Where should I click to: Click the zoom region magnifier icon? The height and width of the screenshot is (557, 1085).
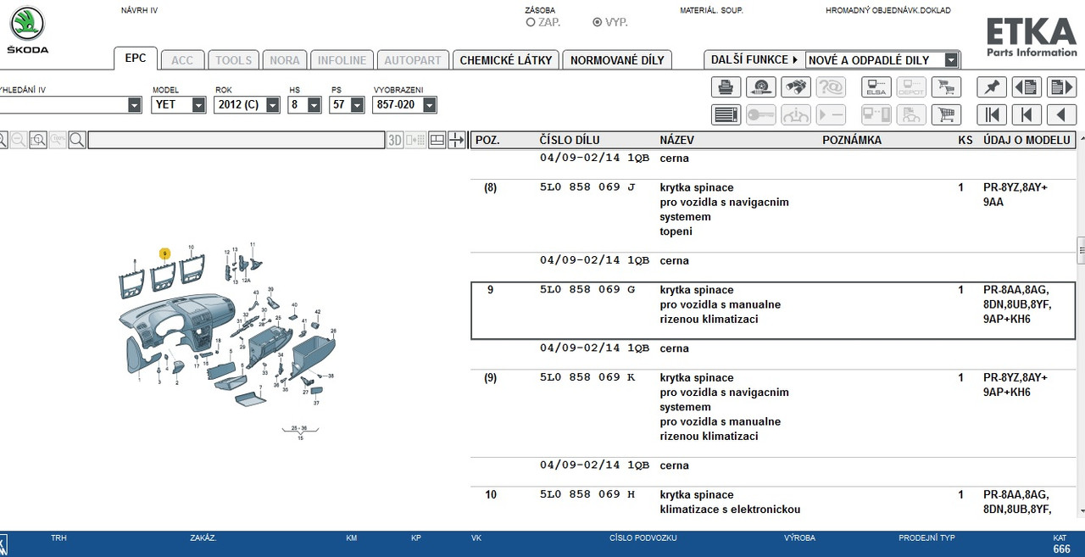[x=38, y=140]
